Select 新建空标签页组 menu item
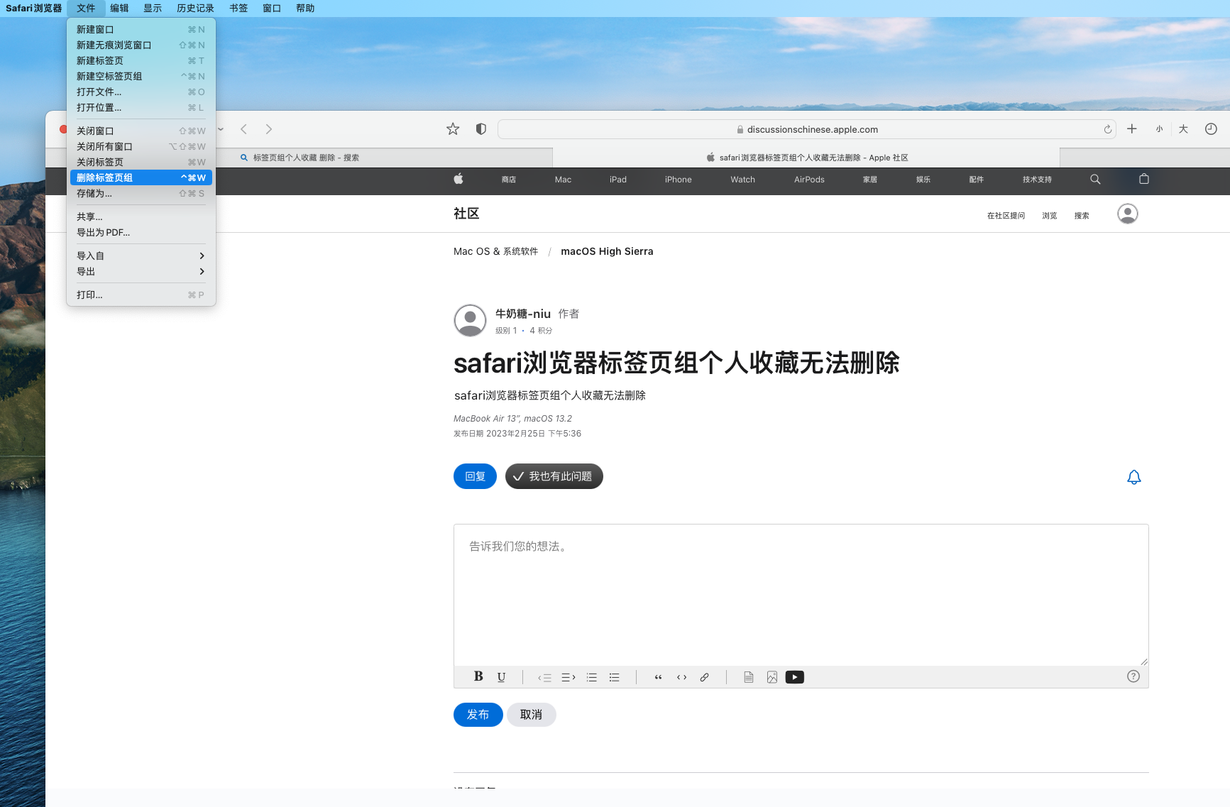The width and height of the screenshot is (1230, 807). (141, 76)
